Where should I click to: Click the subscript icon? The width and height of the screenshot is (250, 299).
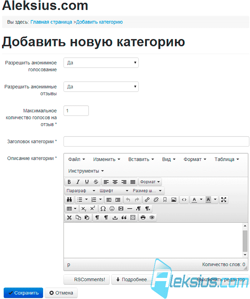click(84, 209)
